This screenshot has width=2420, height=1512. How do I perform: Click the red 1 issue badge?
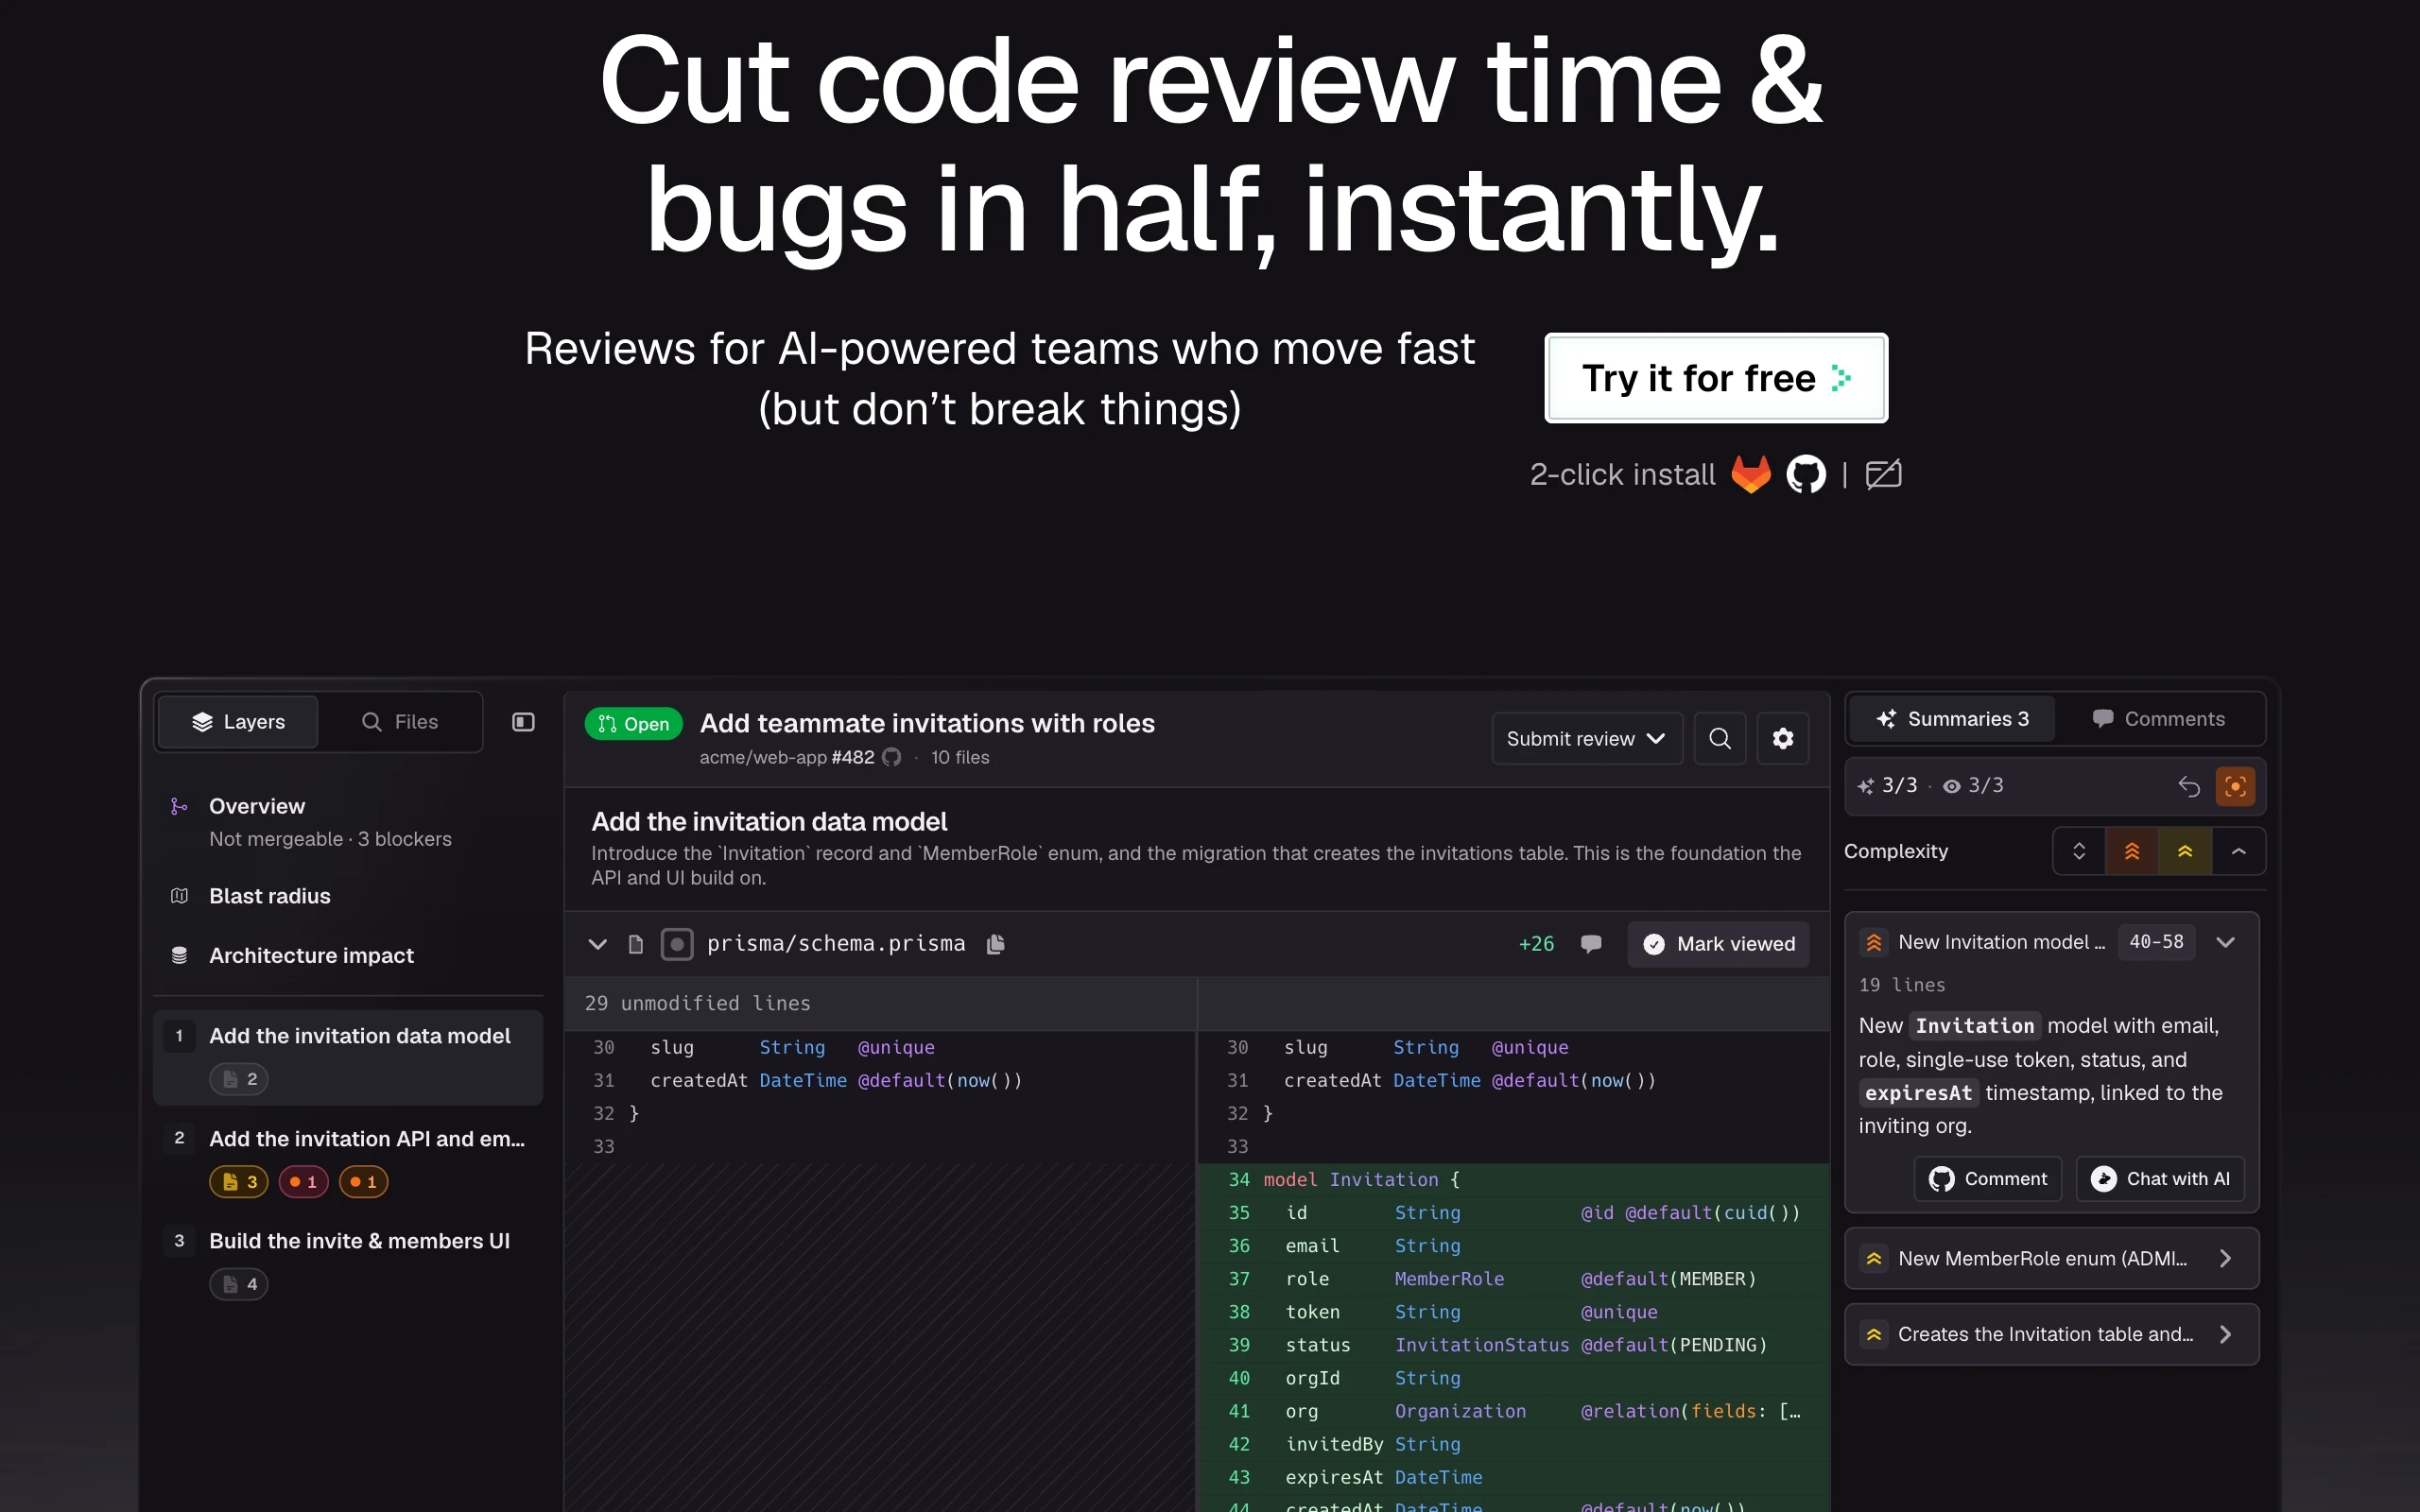(303, 1182)
